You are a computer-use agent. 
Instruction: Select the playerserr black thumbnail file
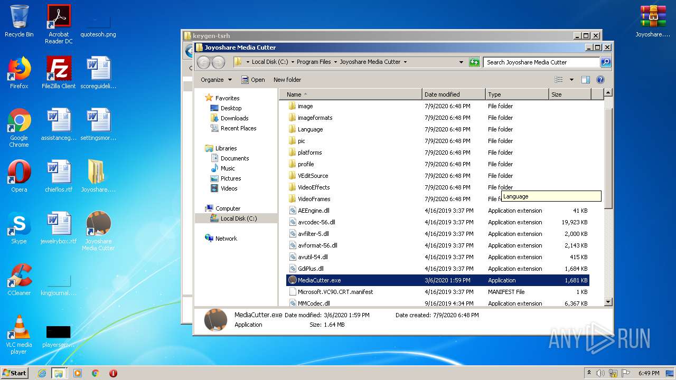point(59,337)
